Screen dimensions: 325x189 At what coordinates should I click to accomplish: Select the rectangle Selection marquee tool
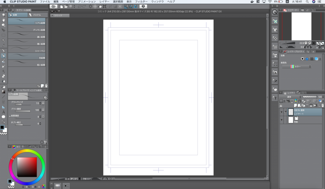click(x=3, y=35)
